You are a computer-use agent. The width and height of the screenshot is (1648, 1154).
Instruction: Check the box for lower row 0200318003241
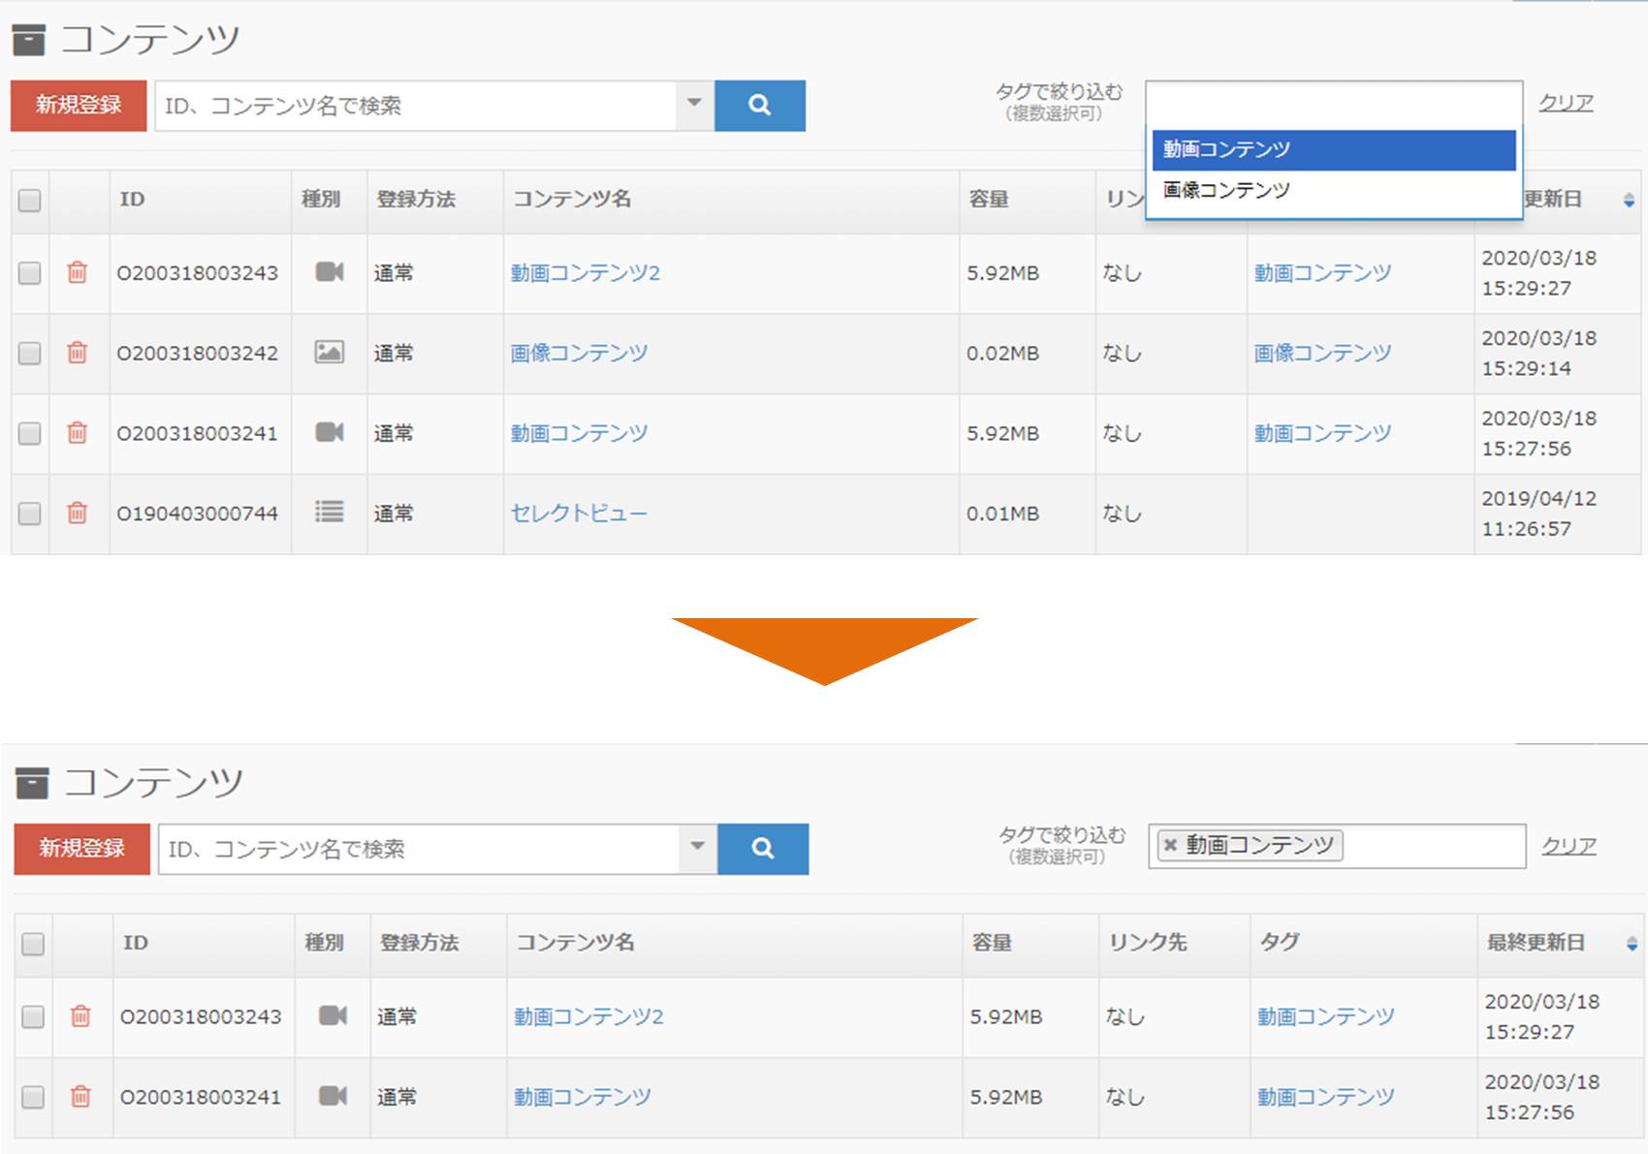click(33, 1097)
